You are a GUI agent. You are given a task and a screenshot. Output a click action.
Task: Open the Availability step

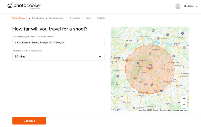coord(75,18)
